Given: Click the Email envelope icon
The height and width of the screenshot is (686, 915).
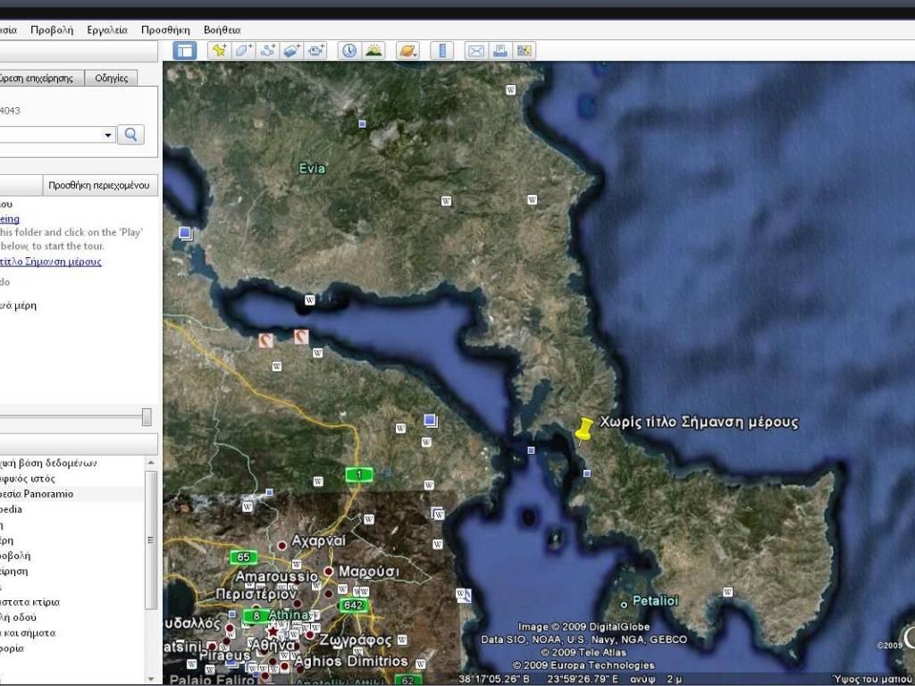Looking at the screenshot, I should (x=475, y=51).
